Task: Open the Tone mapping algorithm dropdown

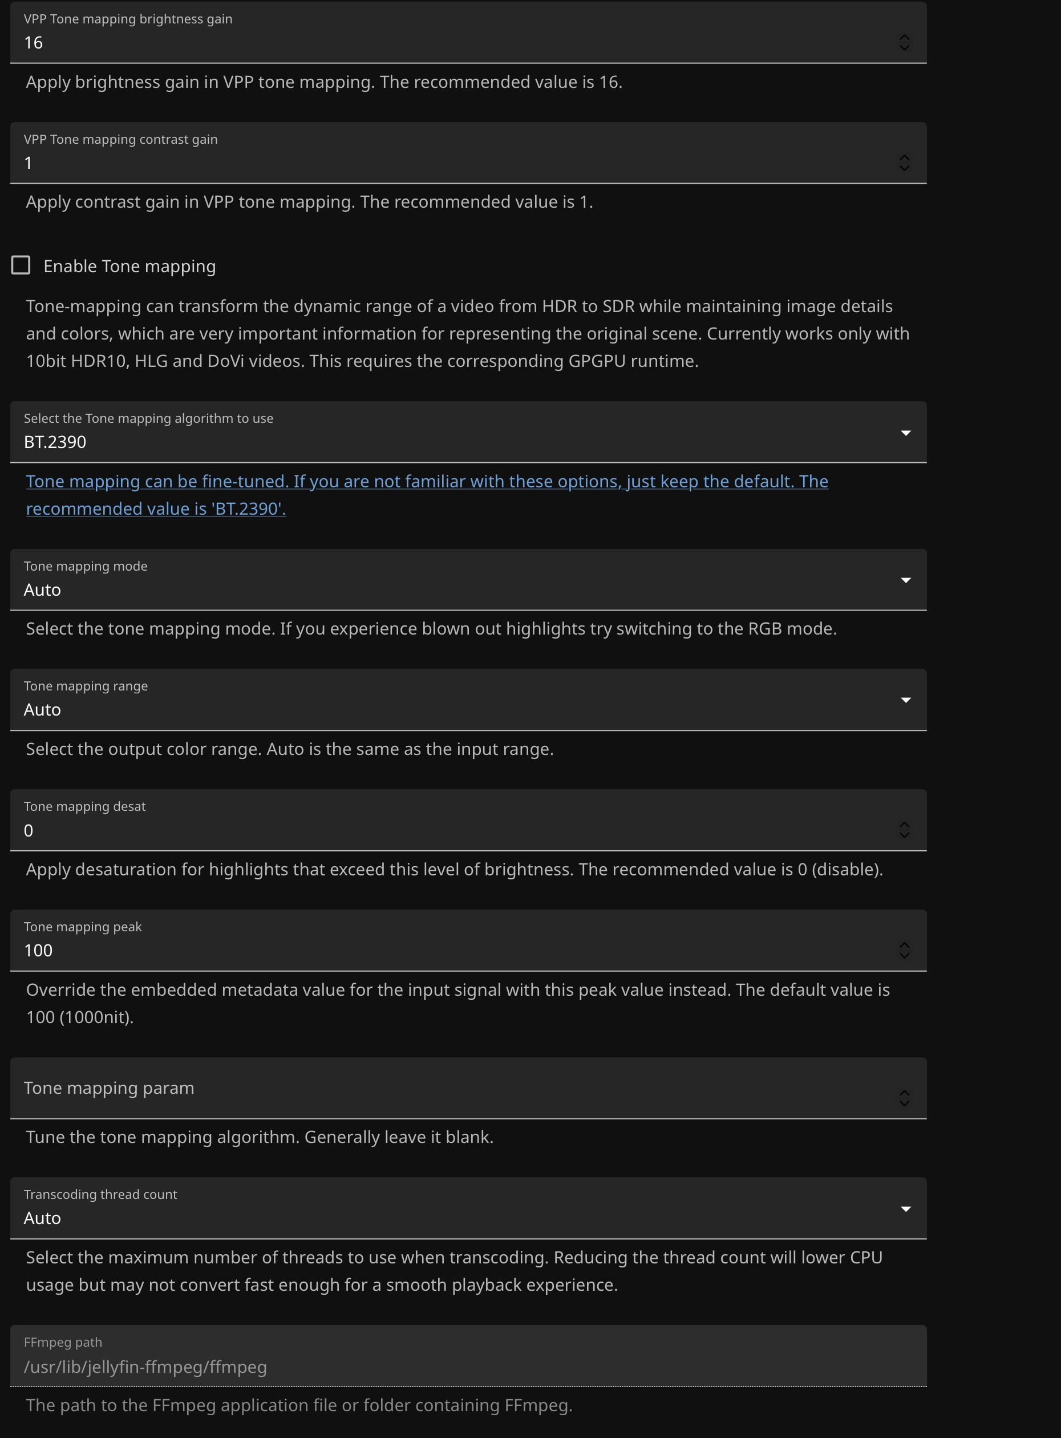Action: (x=468, y=433)
